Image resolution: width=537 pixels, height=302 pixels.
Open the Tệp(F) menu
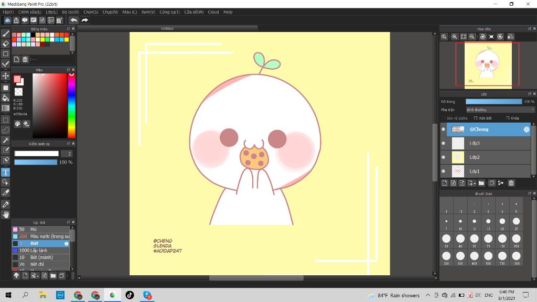pos(8,12)
